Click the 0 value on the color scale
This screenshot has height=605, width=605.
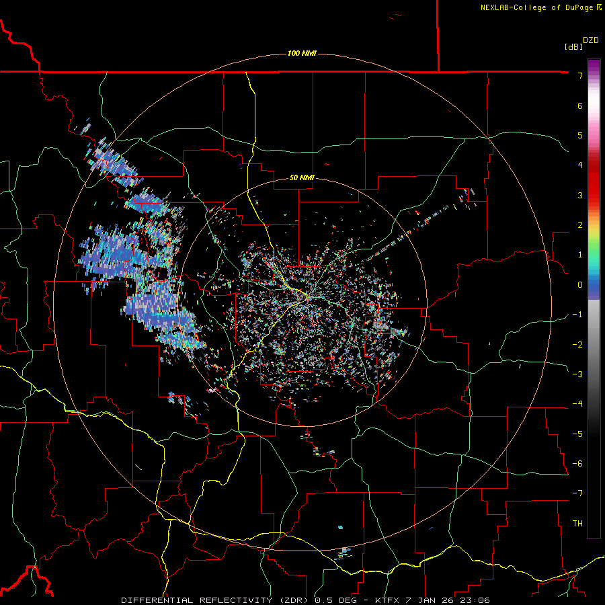click(580, 285)
